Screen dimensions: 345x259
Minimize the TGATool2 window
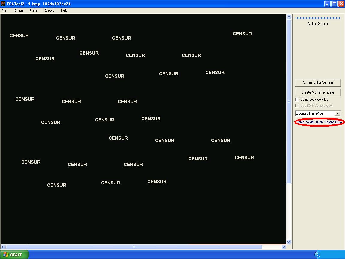coord(327,4)
